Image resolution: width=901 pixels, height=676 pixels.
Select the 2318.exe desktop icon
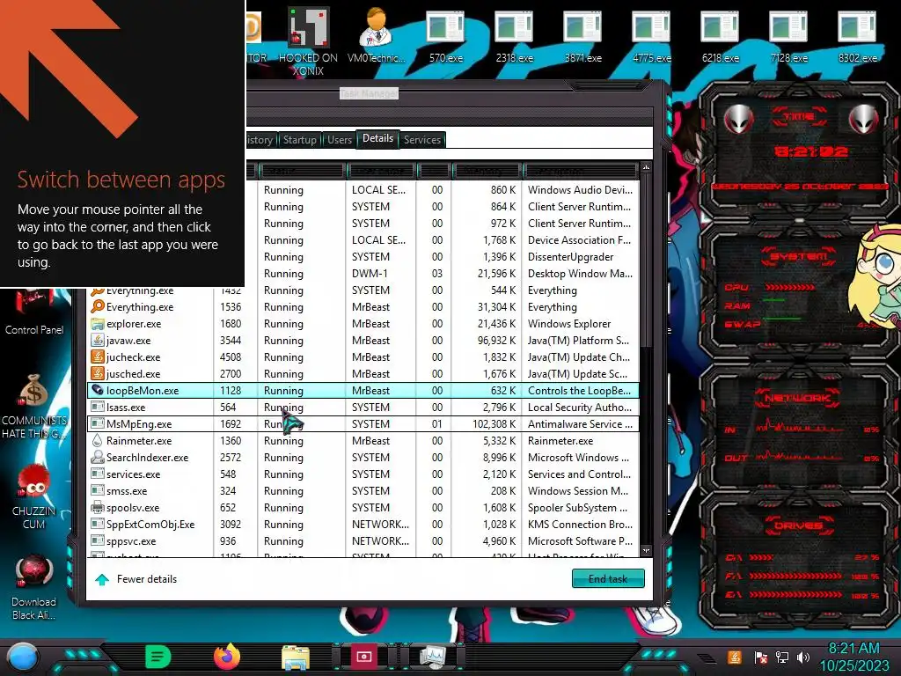514,35
